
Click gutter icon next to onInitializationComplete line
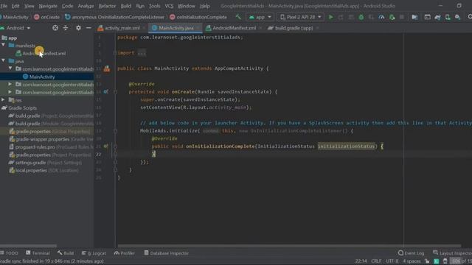[x=106, y=146]
